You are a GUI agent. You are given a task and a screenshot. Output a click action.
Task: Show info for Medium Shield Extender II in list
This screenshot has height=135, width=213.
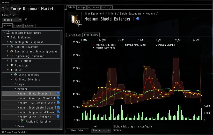tap(58, 117)
